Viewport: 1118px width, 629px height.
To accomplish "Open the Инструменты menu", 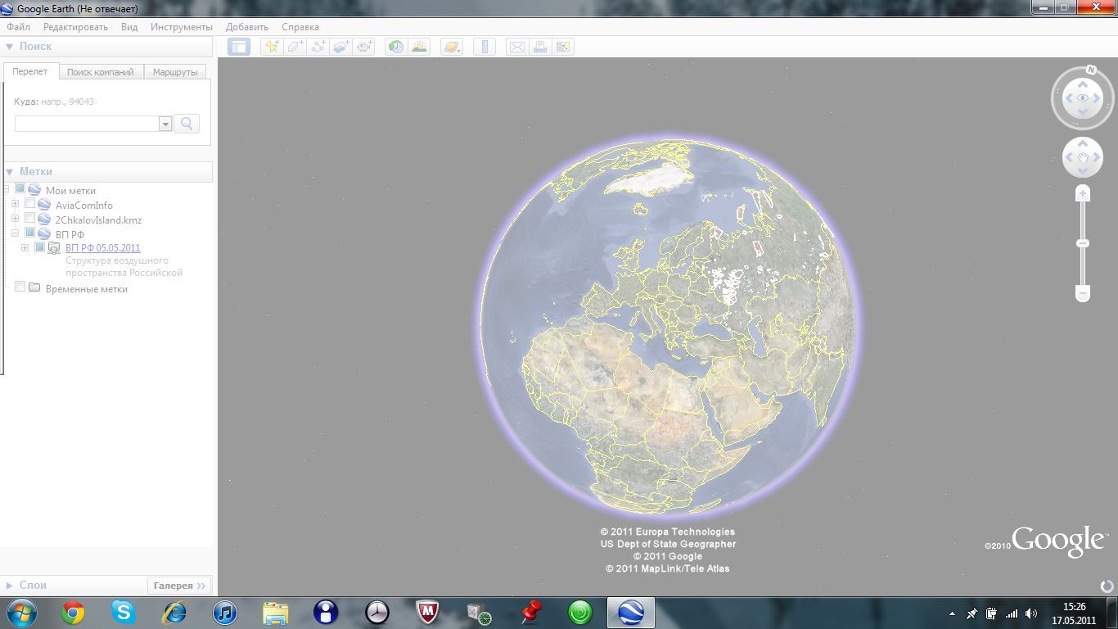I will [x=181, y=27].
